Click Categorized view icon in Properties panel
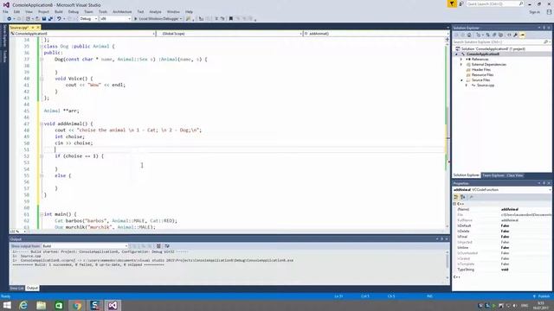This screenshot has width=554, height=311. pyautogui.click(x=456, y=197)
